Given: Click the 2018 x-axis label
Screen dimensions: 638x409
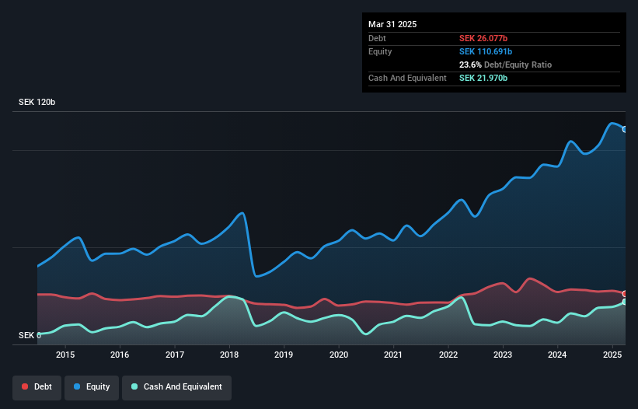Looking at the screenshot, I should 229,355.
